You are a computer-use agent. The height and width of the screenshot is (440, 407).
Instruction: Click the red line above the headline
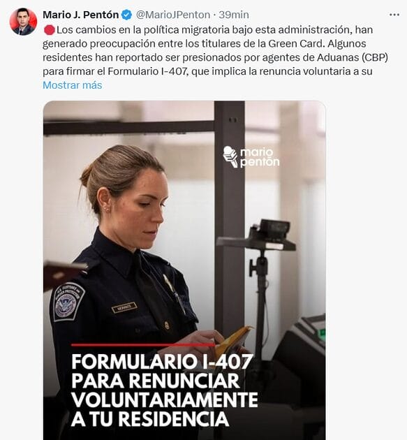[143, 344]
